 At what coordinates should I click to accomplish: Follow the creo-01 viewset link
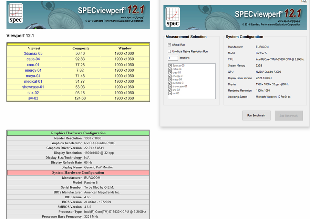[x=33, y=65]
